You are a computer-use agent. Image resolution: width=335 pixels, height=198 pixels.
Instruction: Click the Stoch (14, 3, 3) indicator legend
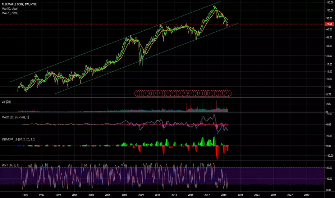coord(10,165)
